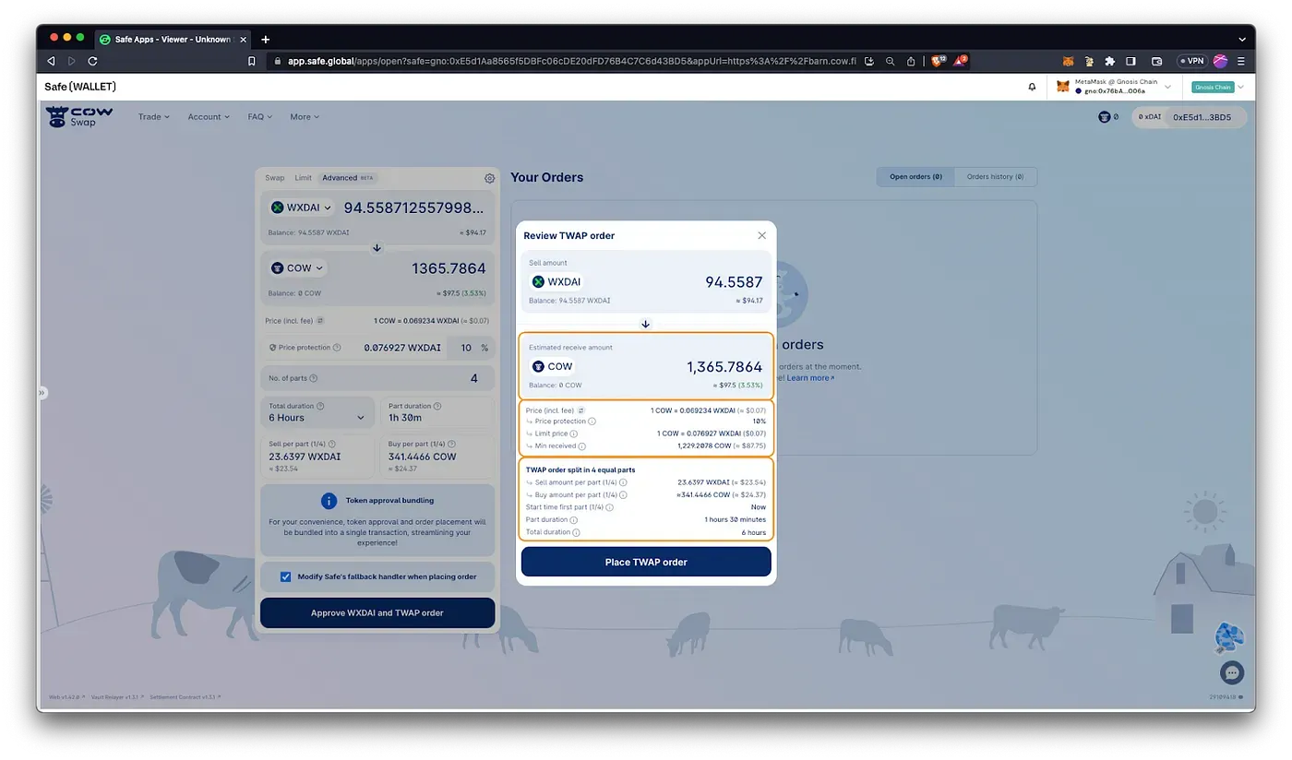Image resolution: width=1292 pixels, height=760 pixels.
Task: Expand the MetaMask @ Gnosis Chain wallet dropdown
Action: tap(1115, 87)
